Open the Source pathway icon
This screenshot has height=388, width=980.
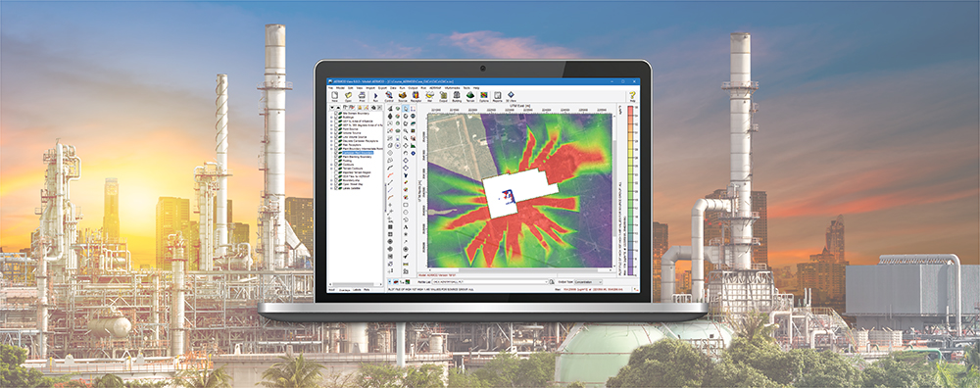[403, 97]
